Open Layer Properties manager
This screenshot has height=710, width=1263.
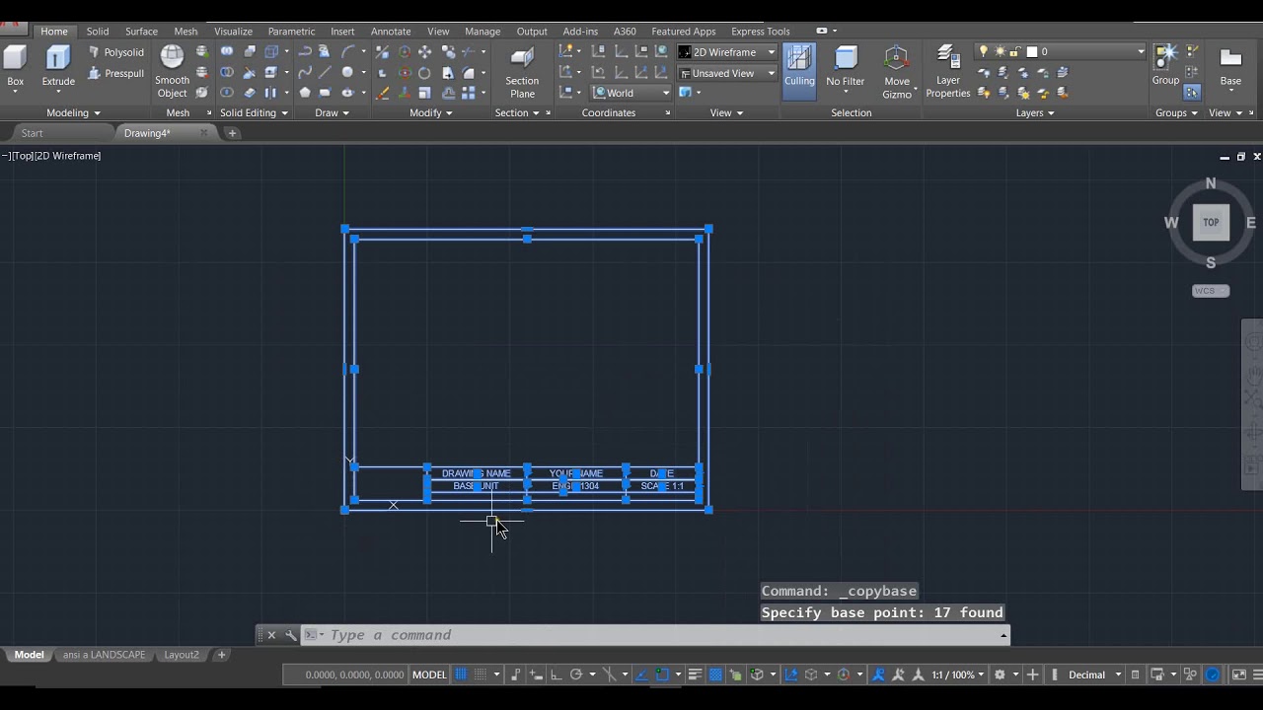click(948, 71)
